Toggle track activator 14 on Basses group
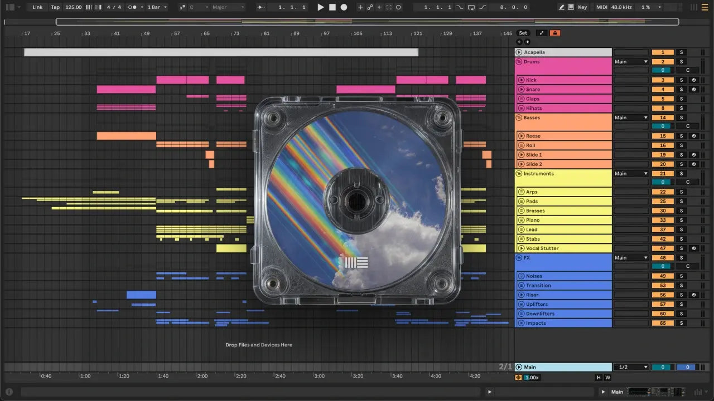This screenshot has width=714, height=401. (663, 118)
